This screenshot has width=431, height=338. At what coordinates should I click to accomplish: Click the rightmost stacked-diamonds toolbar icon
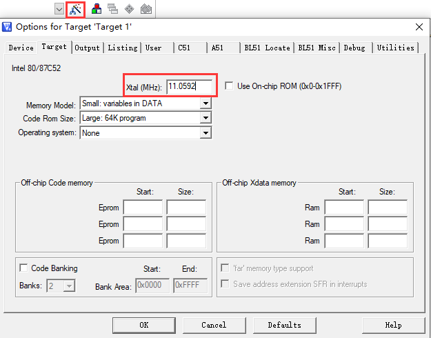point(146,9)
